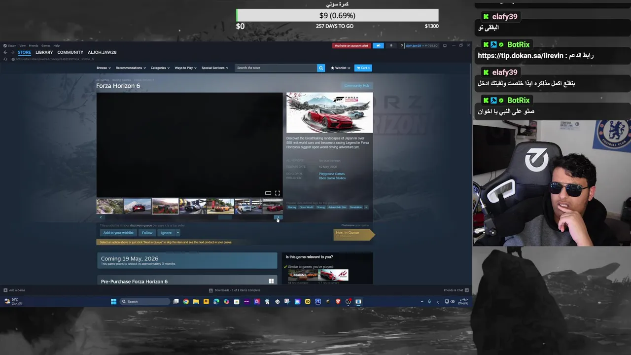Click the Search the store field

coord(276,68)
